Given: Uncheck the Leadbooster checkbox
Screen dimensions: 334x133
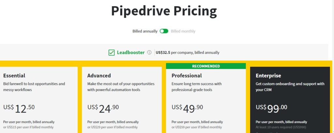Looking at the screenshot, I should (112, 53).
